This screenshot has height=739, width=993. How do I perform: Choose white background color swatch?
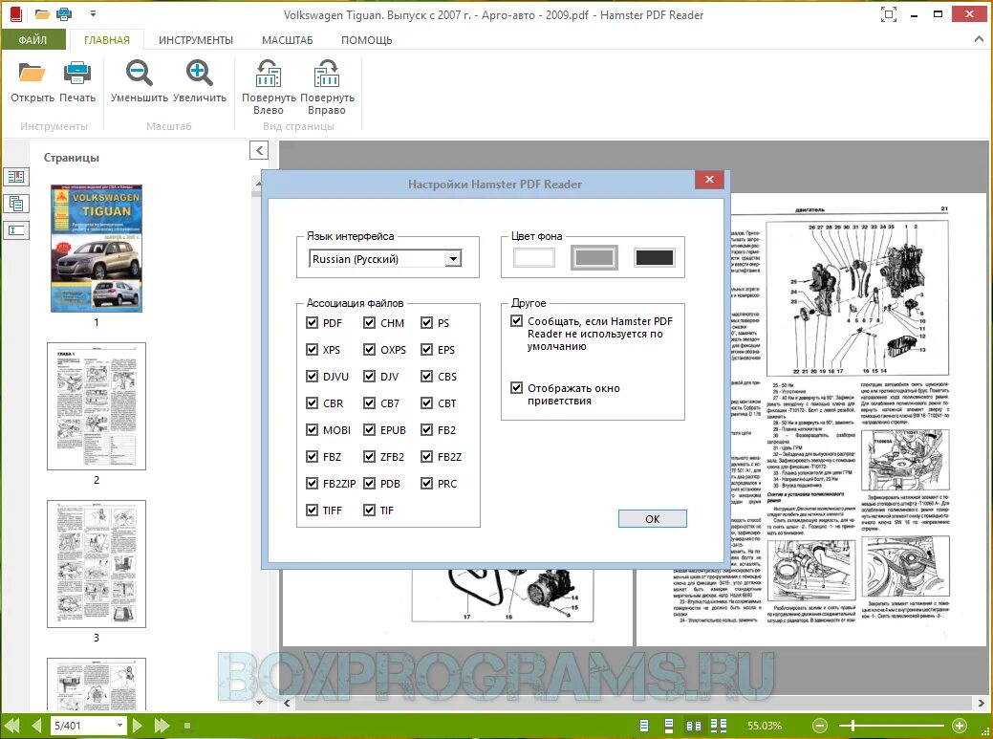[x=534, y=258]
